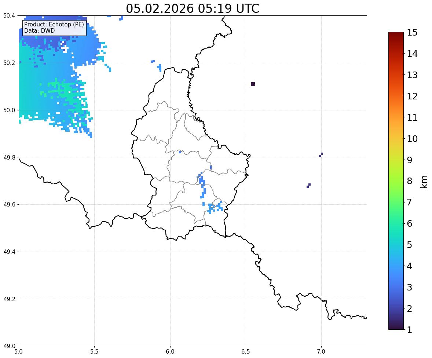Click latitude axis label 50.2

[x=9, y=63]
